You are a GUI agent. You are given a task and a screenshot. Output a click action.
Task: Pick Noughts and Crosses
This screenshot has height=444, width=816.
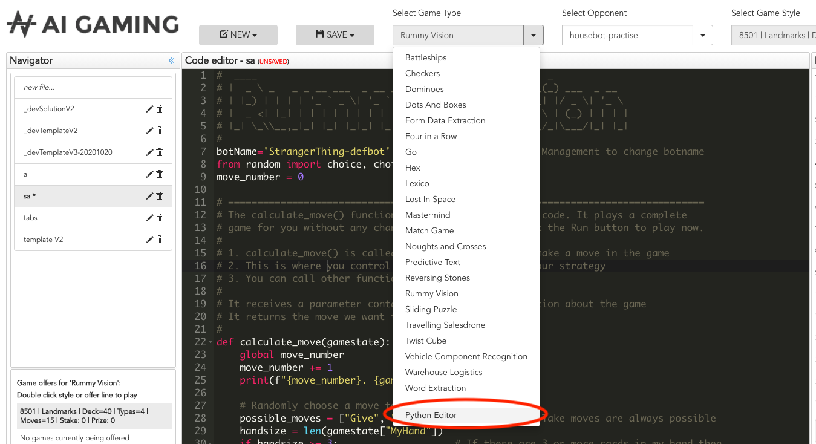coord(466,246)
